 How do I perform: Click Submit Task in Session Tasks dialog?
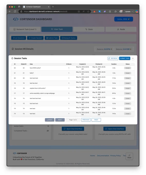click(125, 58)
